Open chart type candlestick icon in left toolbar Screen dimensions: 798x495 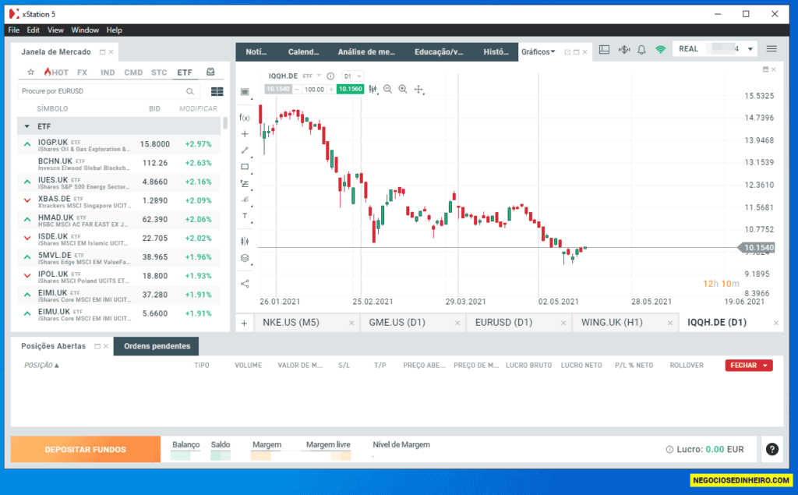[245, 242]
